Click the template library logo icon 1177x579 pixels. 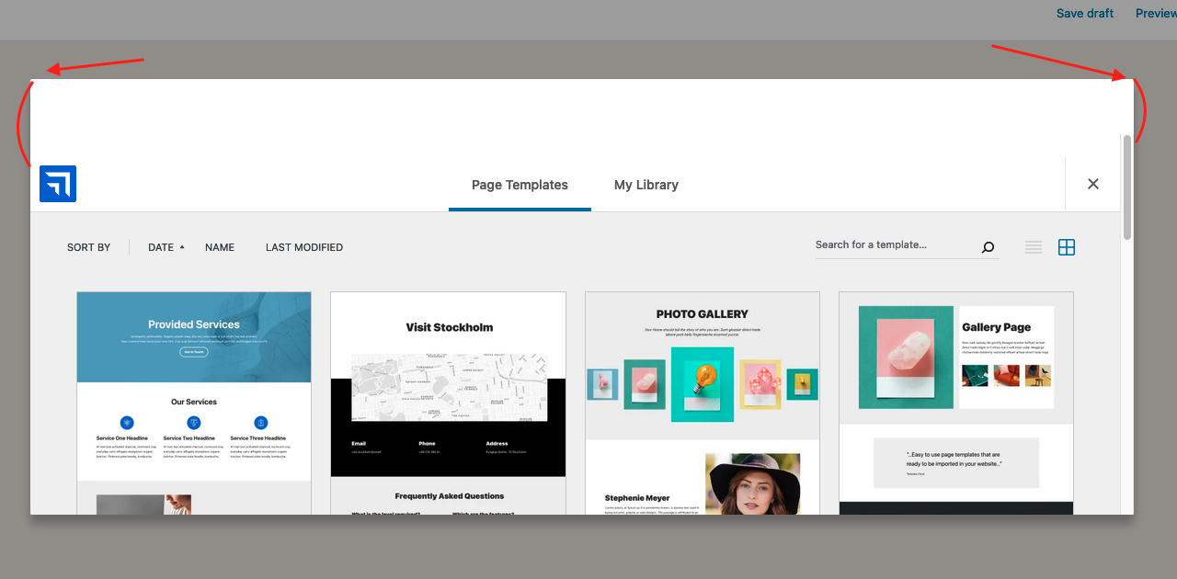tap(57, 184)
